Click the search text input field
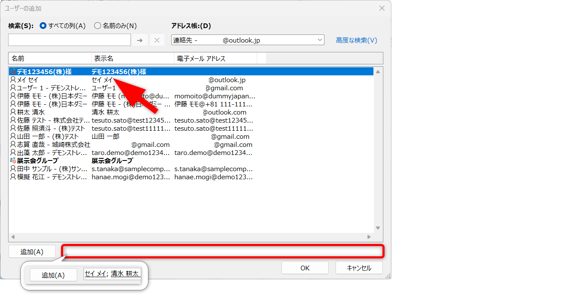 [x=69, y=40]
